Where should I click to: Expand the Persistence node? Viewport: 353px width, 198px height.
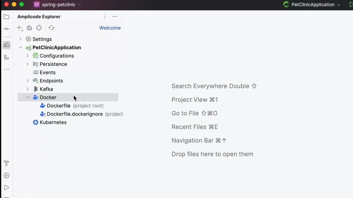(x=28, y=64)
